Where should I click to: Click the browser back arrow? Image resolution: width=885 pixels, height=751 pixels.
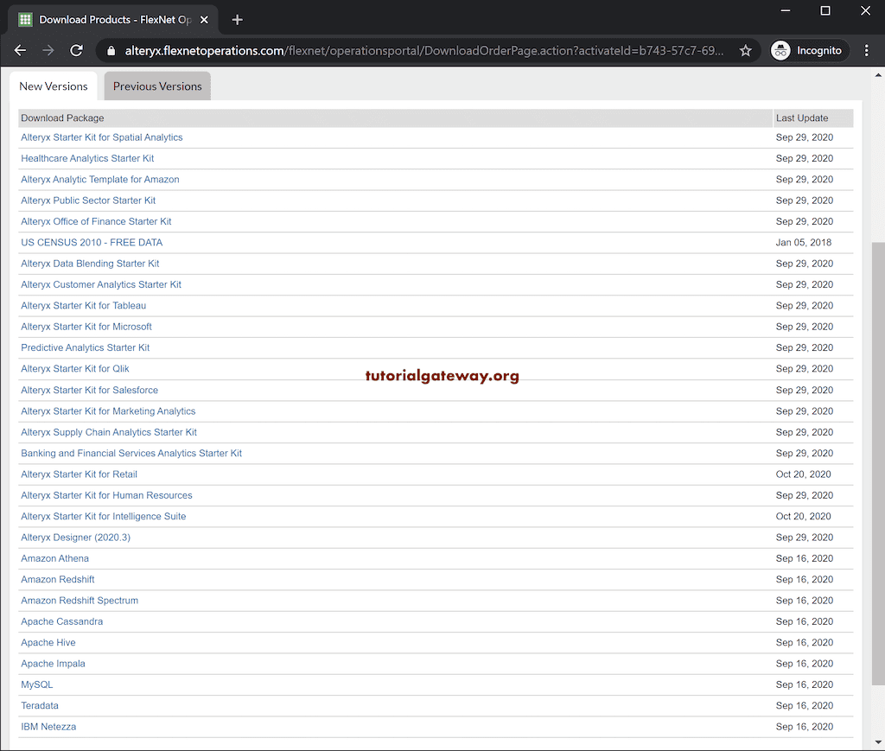click(x=20, y=50)
